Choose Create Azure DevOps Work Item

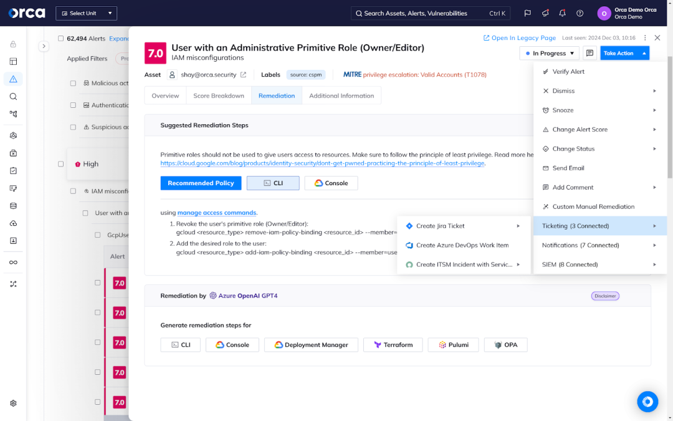[x=464, y=245]
